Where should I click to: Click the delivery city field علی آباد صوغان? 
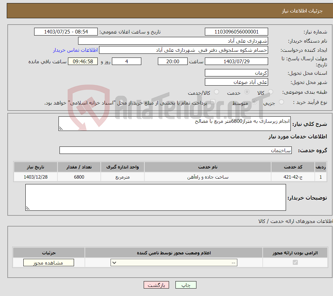tap(236, 82)
